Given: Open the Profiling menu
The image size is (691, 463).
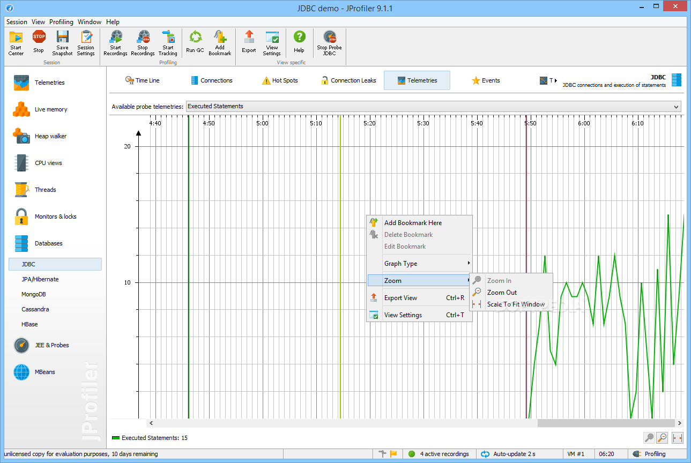Looking at the screenshot, I should pos(61,22).
